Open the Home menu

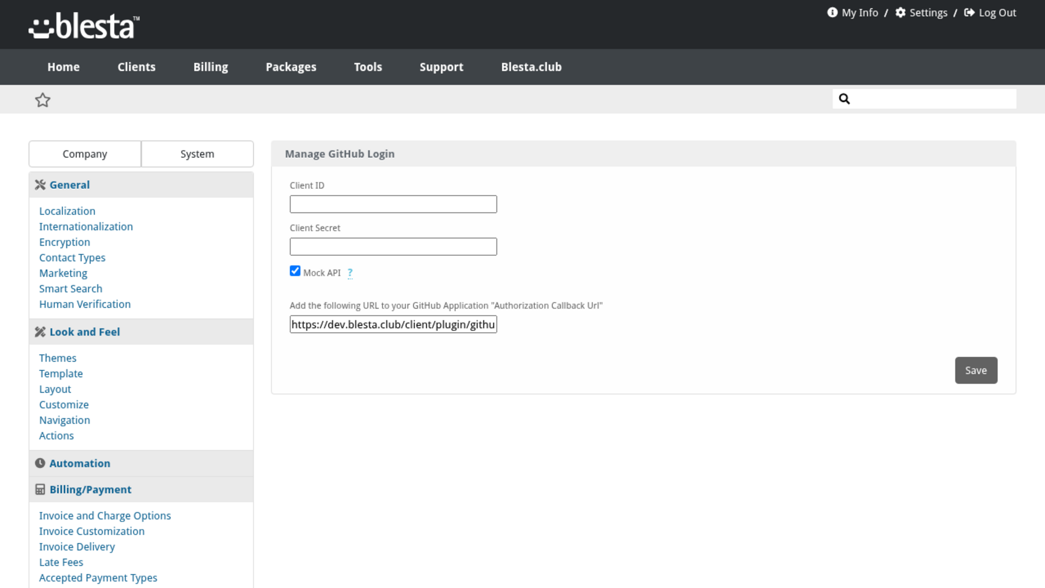click(x=64, y=67)
